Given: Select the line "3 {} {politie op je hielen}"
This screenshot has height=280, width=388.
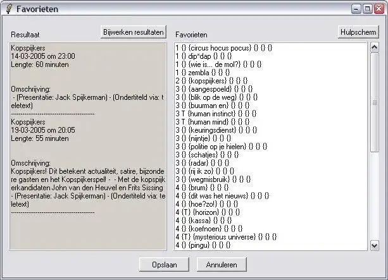Looking at the screenshot, I should click(222, 146).
